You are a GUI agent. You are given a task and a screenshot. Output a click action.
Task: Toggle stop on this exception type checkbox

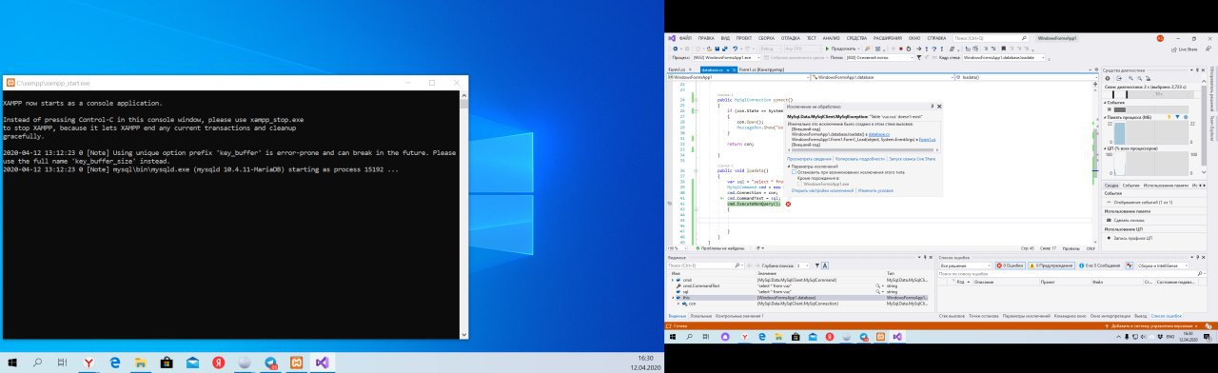[794, 172]
